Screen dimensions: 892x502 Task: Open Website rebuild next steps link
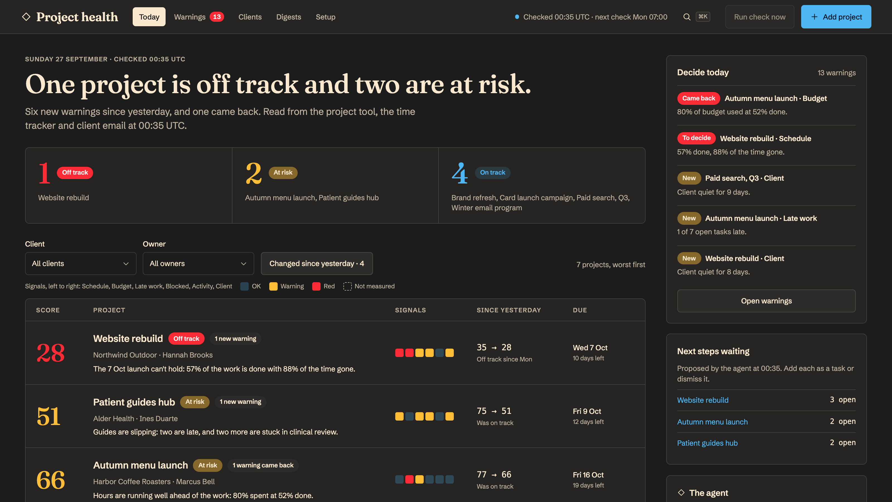point(702,400)
